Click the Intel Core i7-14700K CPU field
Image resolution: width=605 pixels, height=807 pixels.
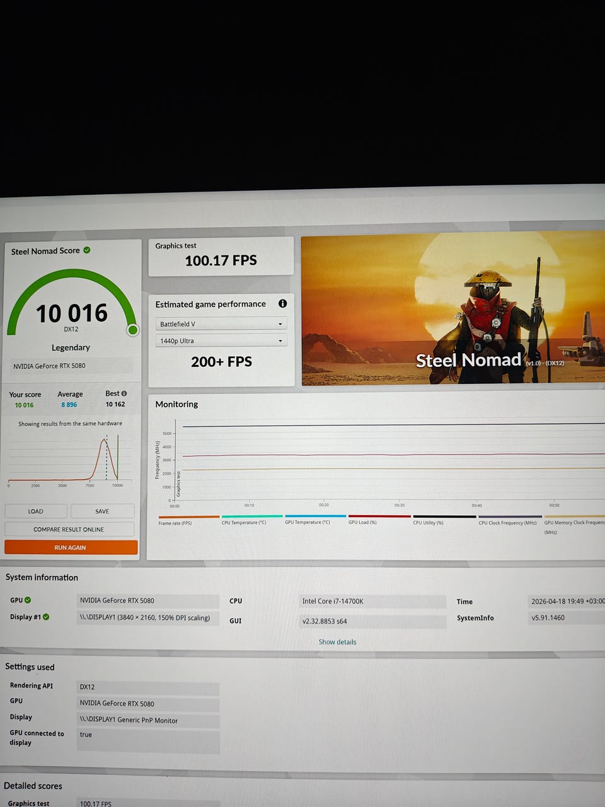pos(372,601)
